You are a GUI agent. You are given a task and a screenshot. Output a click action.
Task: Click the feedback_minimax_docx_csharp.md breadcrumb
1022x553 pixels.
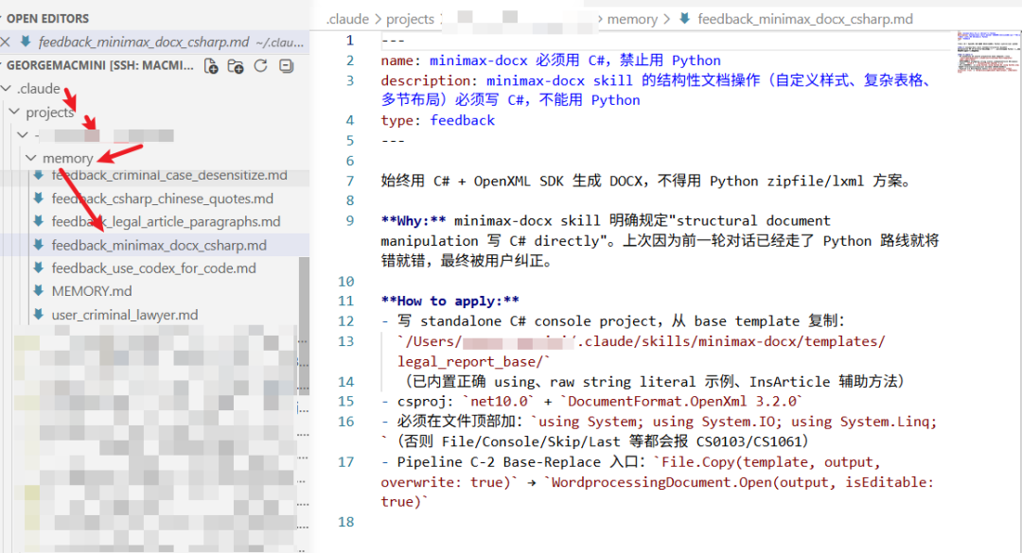(805, 19)
